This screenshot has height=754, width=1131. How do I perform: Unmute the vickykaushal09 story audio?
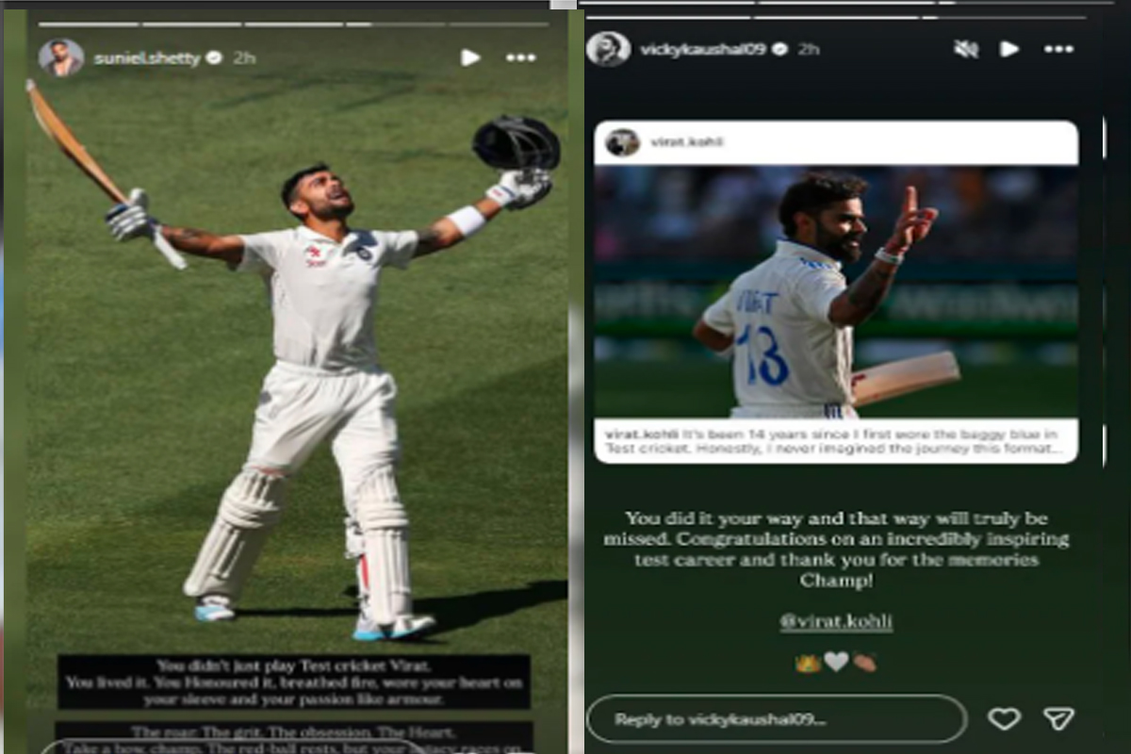[965, 49]
